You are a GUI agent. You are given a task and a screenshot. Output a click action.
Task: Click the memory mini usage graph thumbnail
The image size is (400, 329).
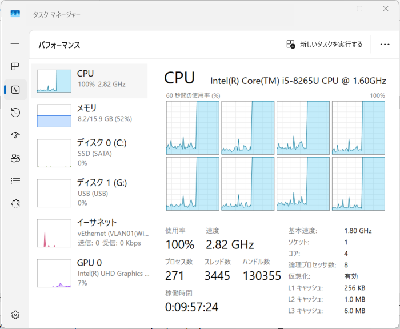tap(54, 115)
